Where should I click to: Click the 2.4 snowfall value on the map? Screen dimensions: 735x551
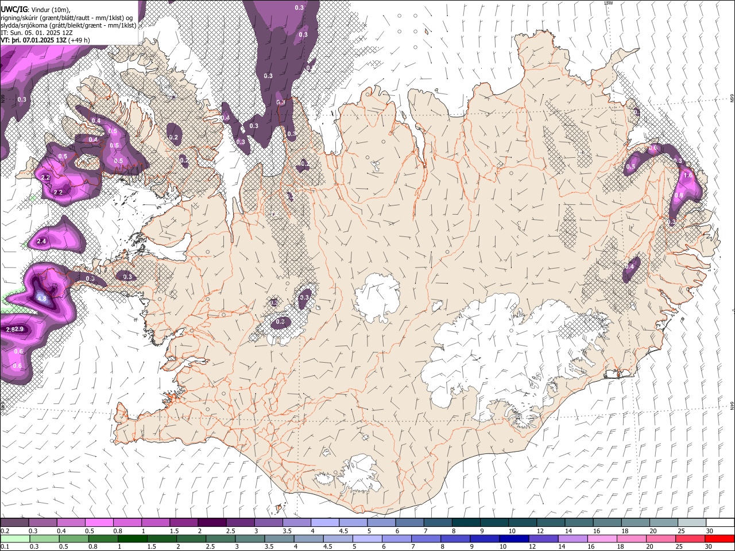[x=41, y=242]
